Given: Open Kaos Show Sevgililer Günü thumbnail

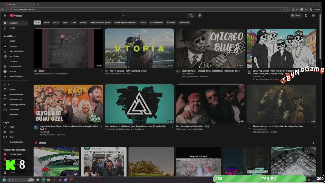Looking at the screenshot, I should [68, 104].
